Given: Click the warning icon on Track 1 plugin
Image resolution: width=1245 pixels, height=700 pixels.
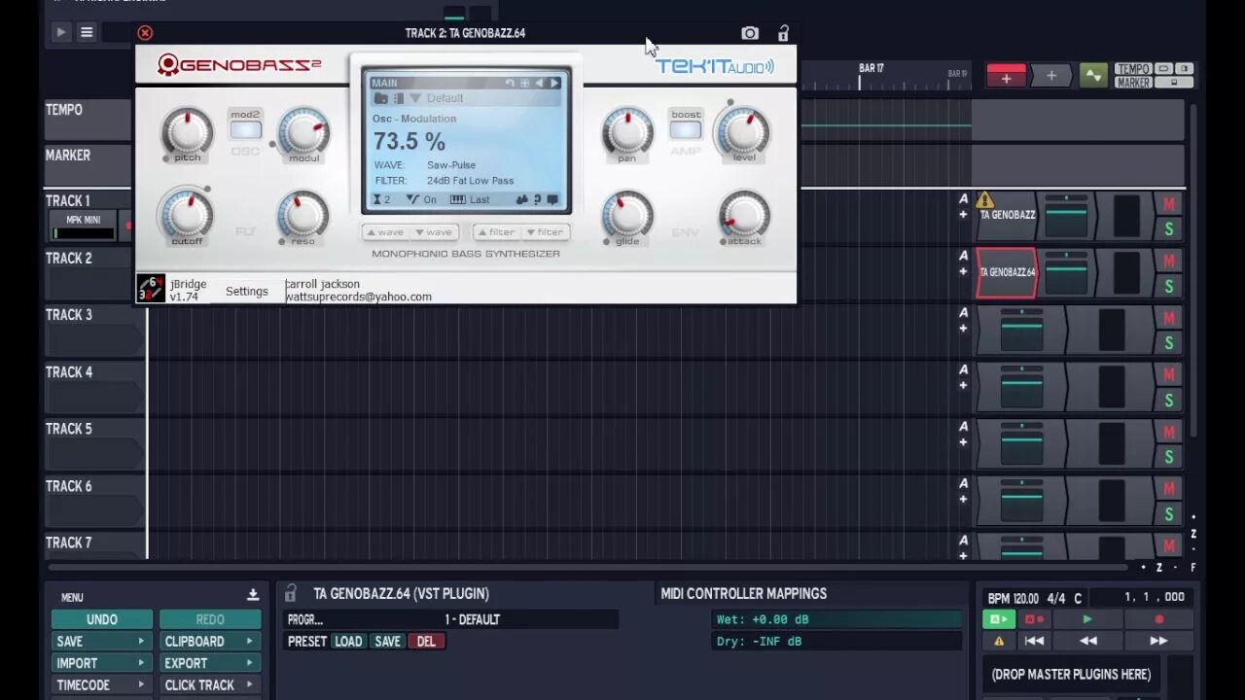Looking at the screenshot, I should (984, 200).
